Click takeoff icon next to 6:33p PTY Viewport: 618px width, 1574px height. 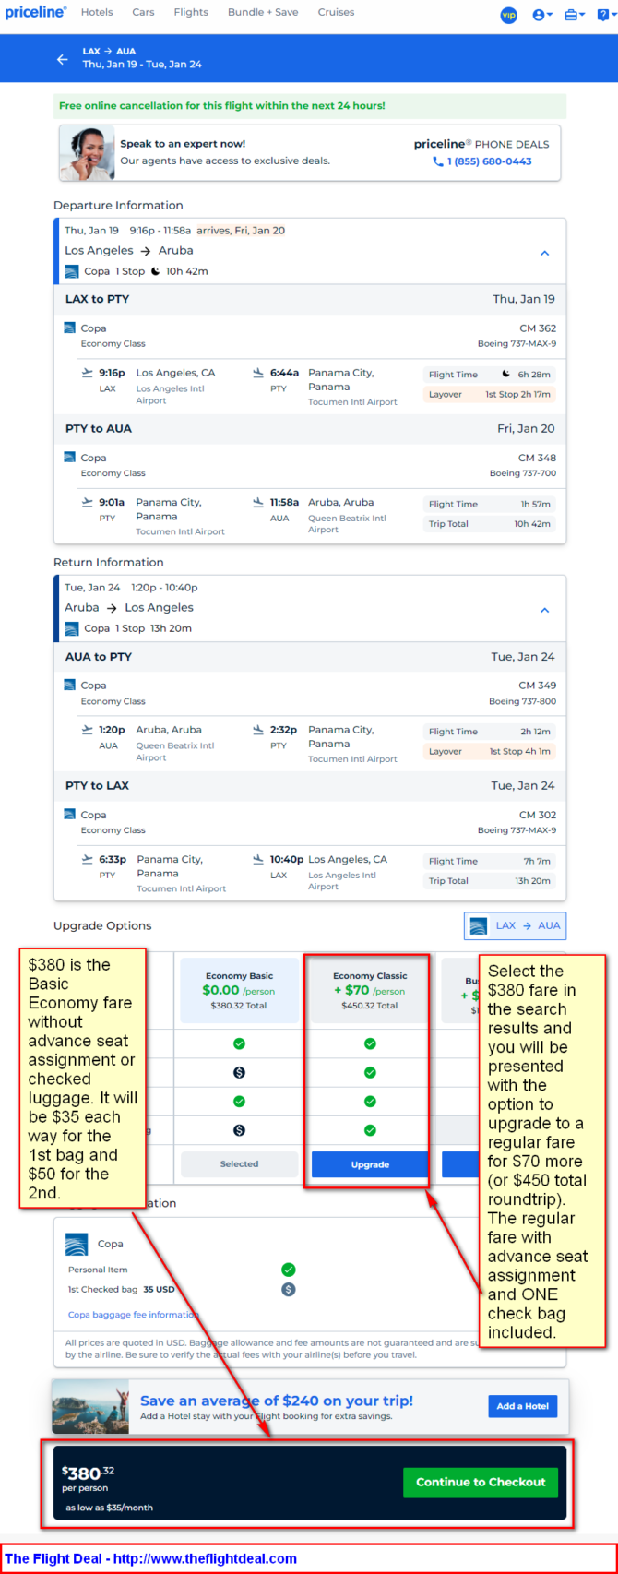point(87,859)
